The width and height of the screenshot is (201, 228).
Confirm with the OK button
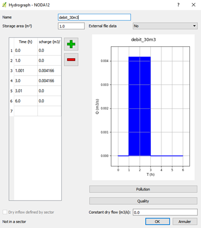tap(157, 222)
